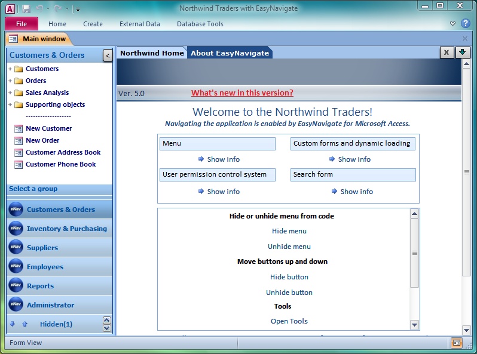Expand the Sales Analysis folder node

(x=10, y=93)
